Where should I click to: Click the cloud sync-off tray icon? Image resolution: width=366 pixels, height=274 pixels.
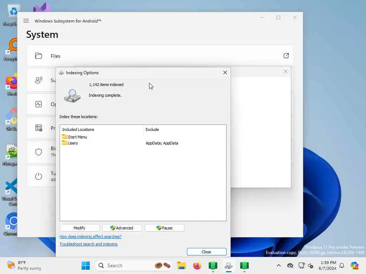(290, 265)
